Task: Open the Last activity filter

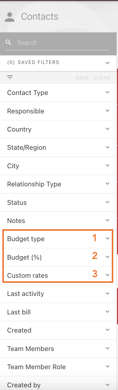Action: coord(58,294)
